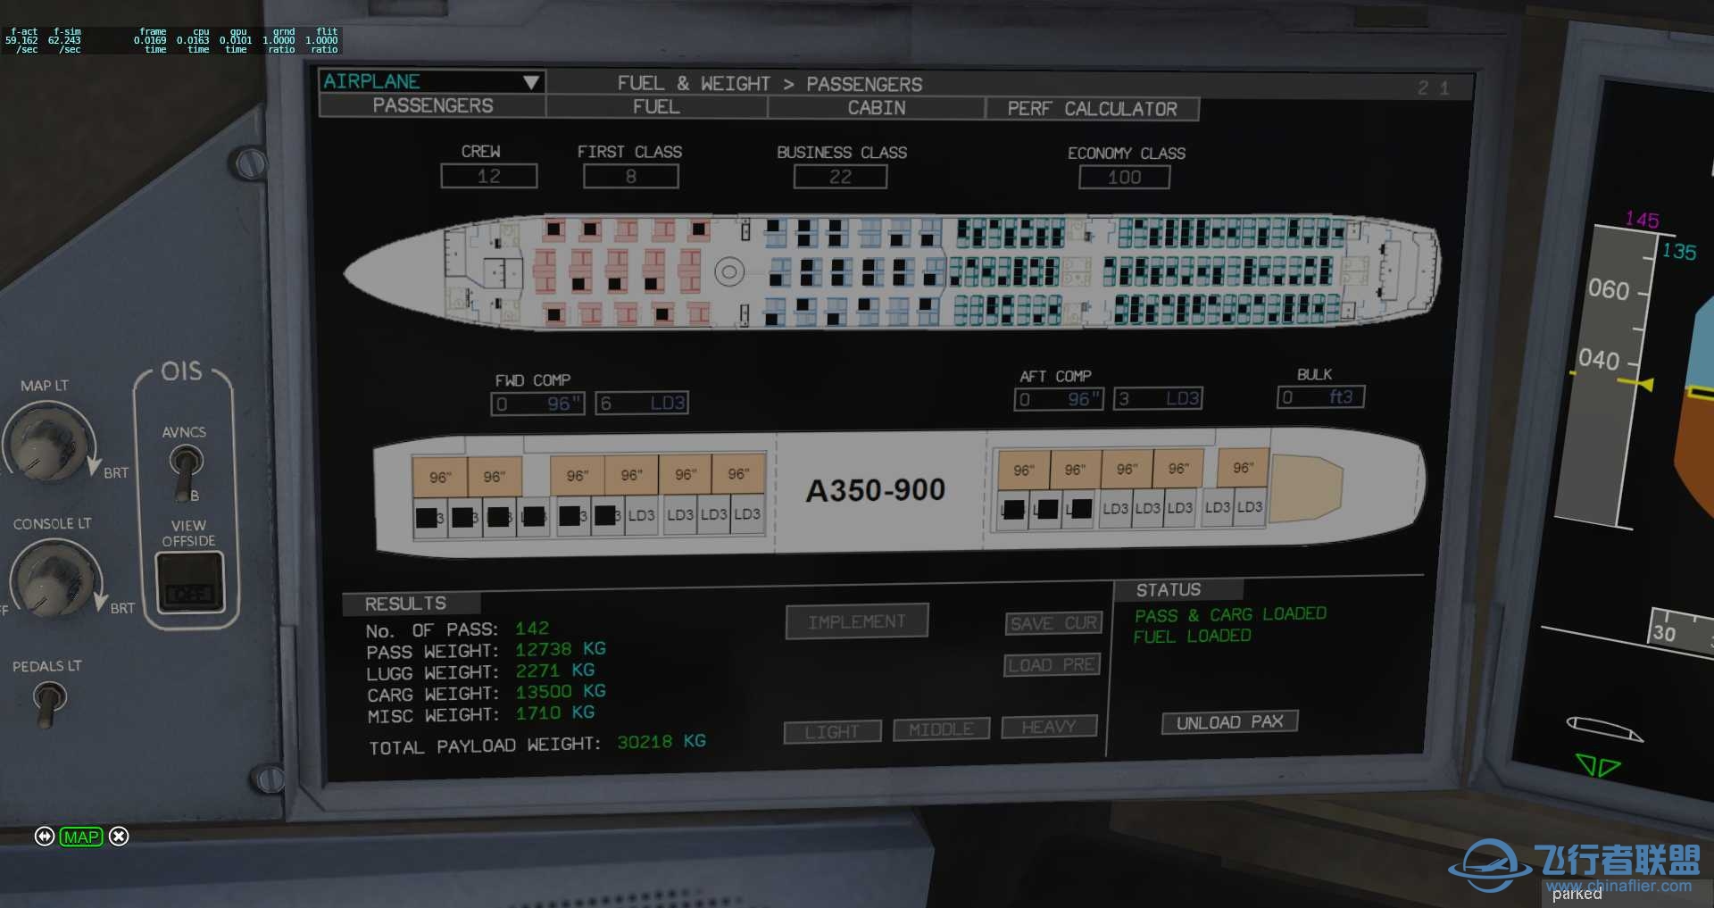Click the UNLOAD PAX button

pyautogui.click(x=1229, y=722)
